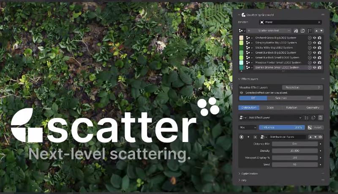Click the brush/paint icon above system list

tap(296, 31)
